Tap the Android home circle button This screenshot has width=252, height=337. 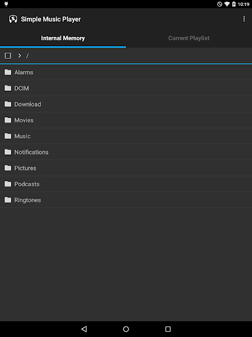coord(126,329)
